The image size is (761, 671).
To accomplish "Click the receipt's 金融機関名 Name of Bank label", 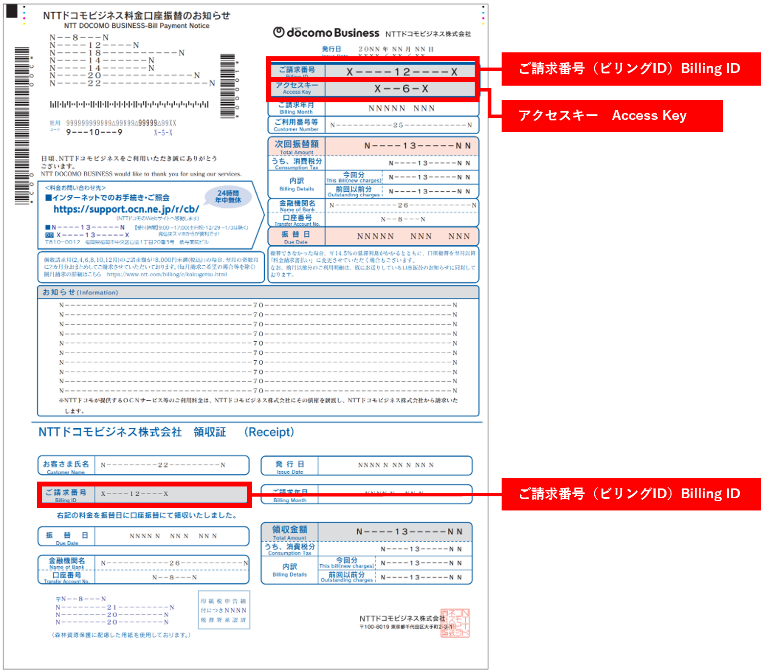I will [x=67, y=563].
